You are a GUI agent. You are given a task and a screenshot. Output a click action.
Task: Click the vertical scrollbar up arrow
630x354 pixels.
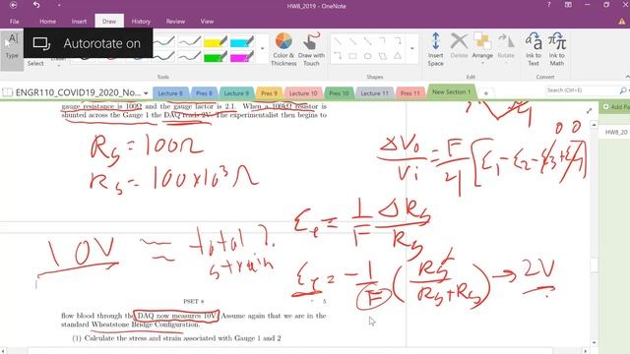[x=594, y=125]
